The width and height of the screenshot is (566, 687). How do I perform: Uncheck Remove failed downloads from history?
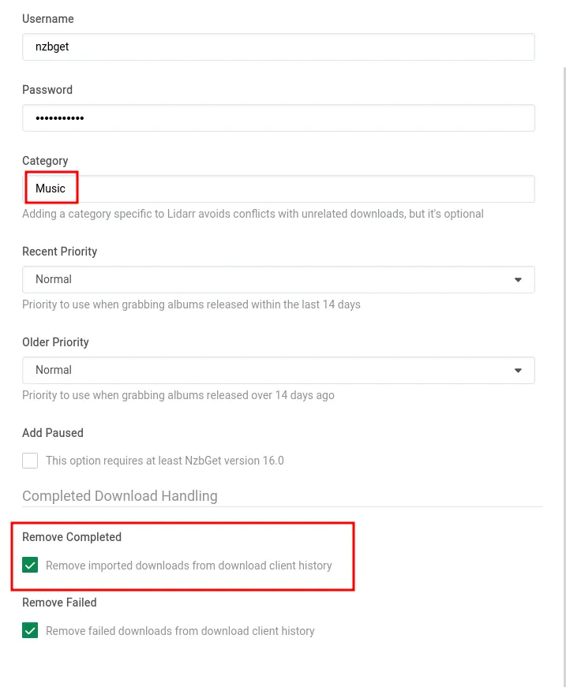[30, 631]
